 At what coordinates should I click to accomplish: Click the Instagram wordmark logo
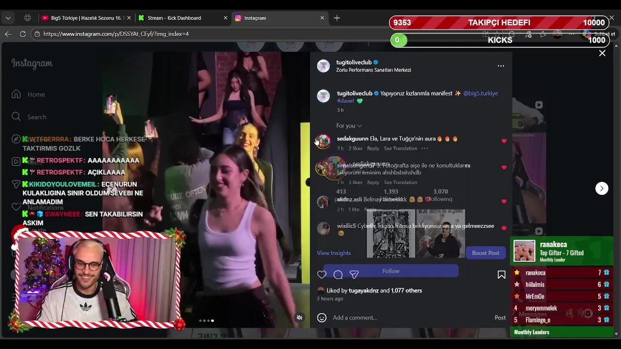point(32,63)
